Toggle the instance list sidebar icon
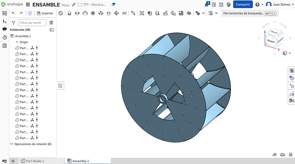The height and width of the screenshot is (164, 295). click(x=5, y=13)
